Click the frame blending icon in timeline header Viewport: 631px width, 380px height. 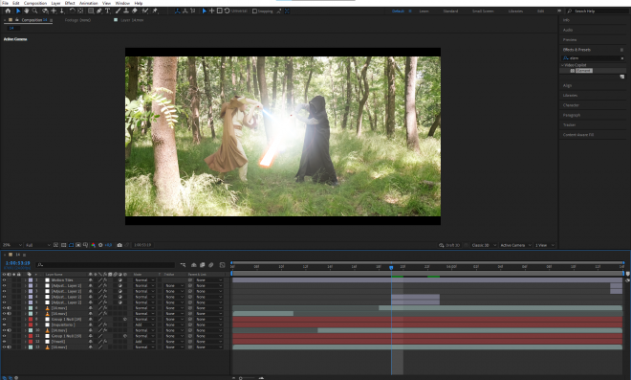pyautogui.click(x=202, y=265)
